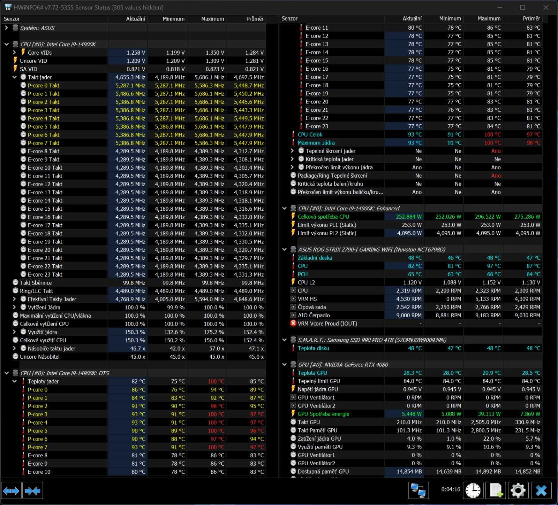Image resolution: width=558 pixels, height=505 pixels.
Task: Select the Uncore Násobitel row
Action: click(133, 357)
